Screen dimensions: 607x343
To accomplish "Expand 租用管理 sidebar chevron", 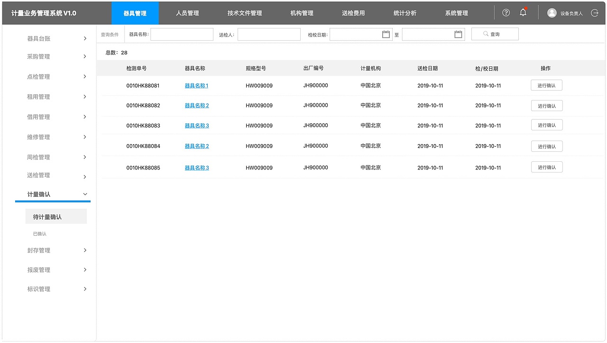I will 85,97.
